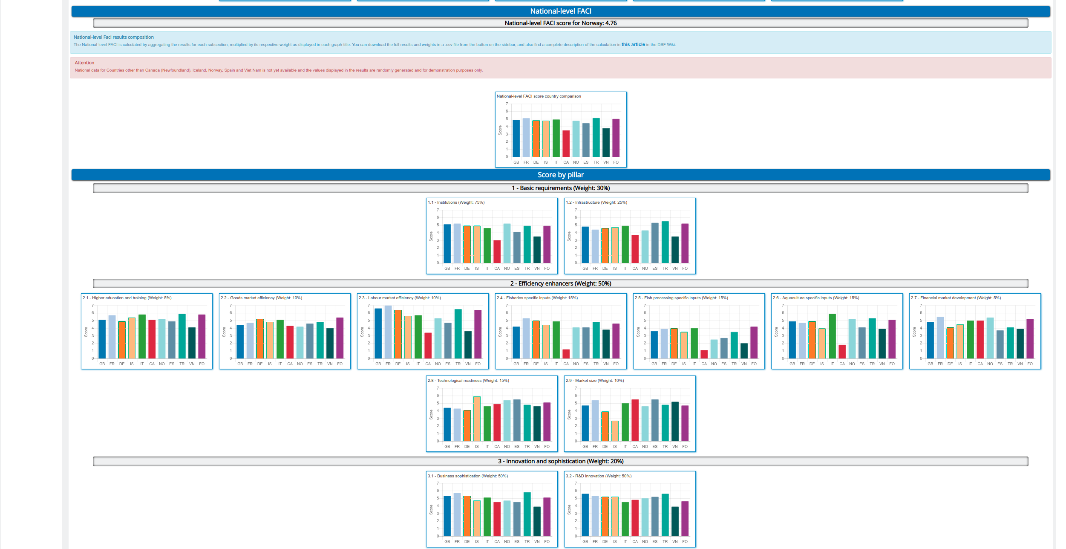The height and width of the screenshot is (549, 1066).
Task: Open the 2.2 - Goods market efficiency chart
Action: tap(285, 331)
